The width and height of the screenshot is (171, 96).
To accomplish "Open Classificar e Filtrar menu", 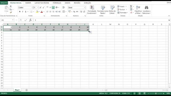I will tap(138, 10).
